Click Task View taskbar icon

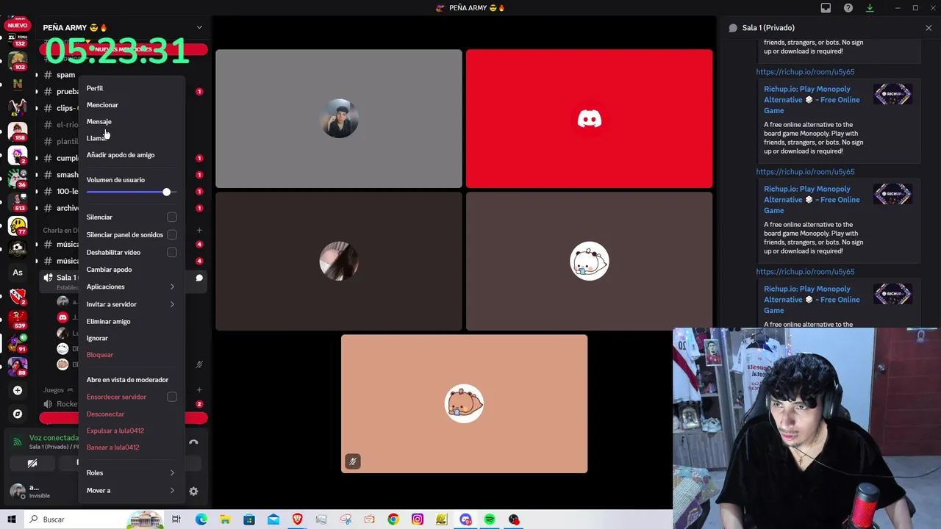tap(176, 519)
